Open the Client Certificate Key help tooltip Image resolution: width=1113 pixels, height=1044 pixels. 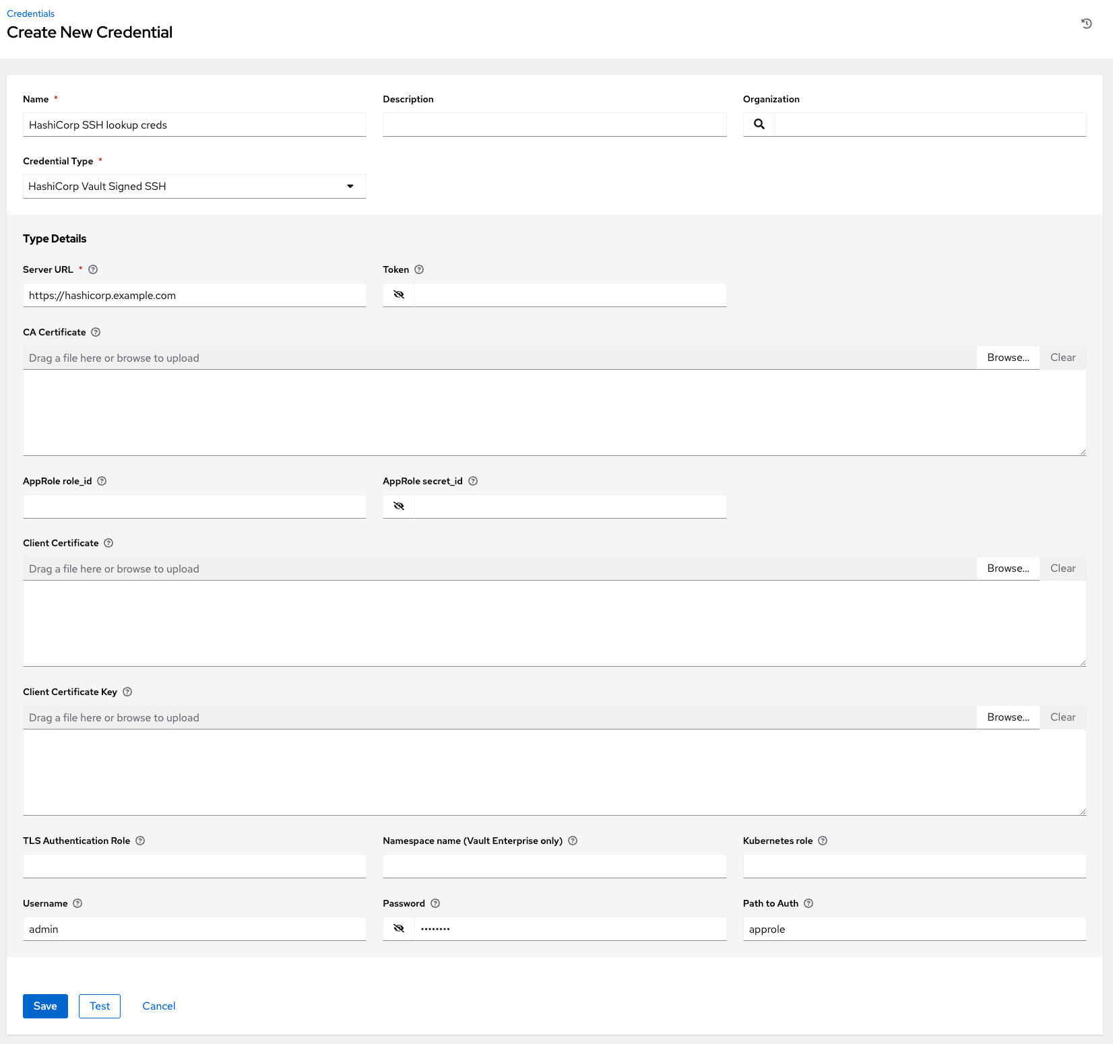(127, 692)
